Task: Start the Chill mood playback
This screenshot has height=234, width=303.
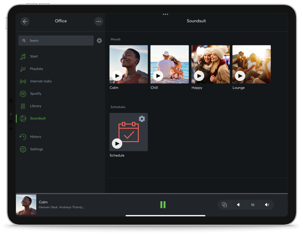Action: click(x=158, y=76)
